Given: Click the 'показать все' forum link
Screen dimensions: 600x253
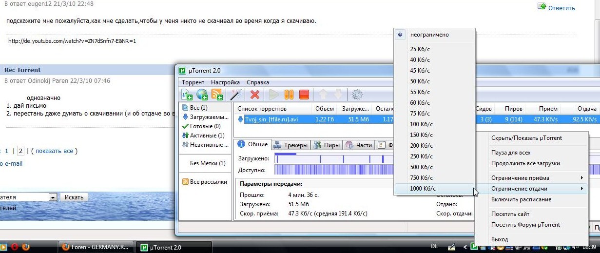Looking at the screenshot, I should [x=54, y=151].
